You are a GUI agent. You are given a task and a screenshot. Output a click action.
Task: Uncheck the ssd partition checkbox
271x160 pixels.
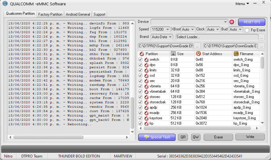[140, 75]
